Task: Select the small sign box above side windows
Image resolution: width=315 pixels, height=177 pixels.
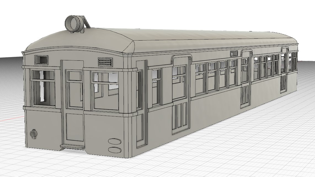Action: pyautogui.click(x=234, y=53)
